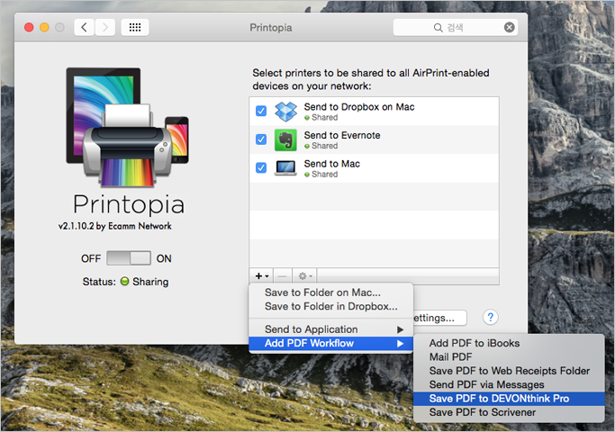Choose Save PDF to Web Receipts Folder
The height and width of the screenshot is (432, 615).
pos(509,371)
